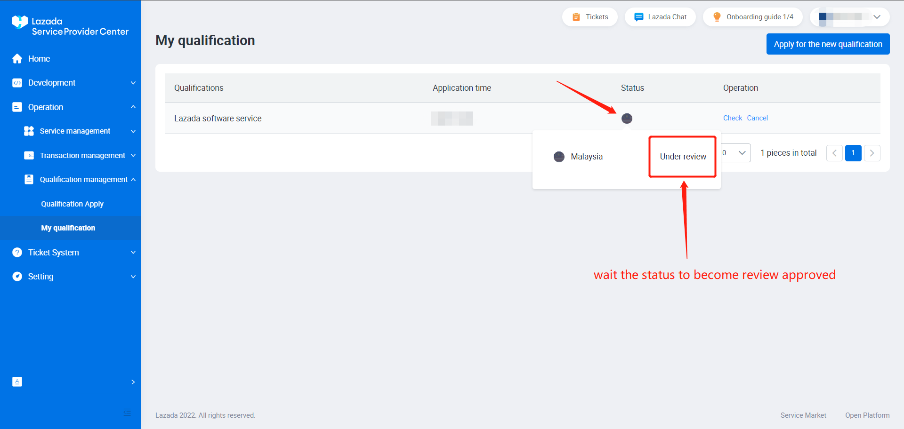Open the Open Platform footer link
Screen dimensions: 904x429
[867, 415]
